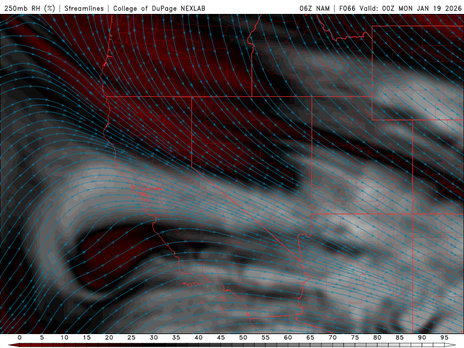Click the "Streamlines" label in the header

pyautogui.click(x=84, y=8)
